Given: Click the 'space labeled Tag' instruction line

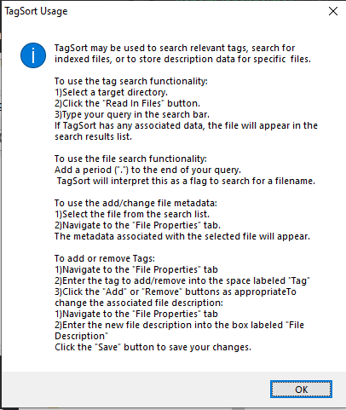Looking at the screenshot, I should [182, 280].
